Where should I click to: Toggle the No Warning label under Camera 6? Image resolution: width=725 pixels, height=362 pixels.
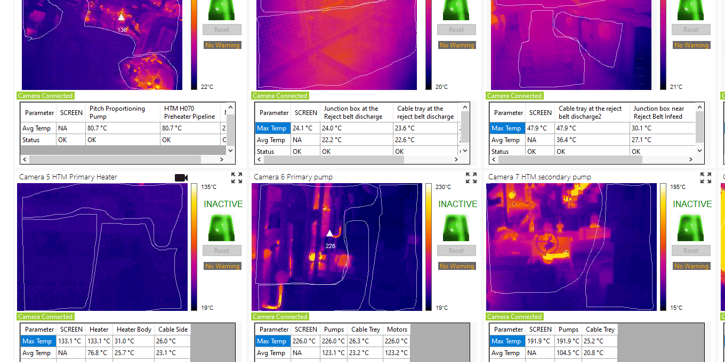[456, 266]
